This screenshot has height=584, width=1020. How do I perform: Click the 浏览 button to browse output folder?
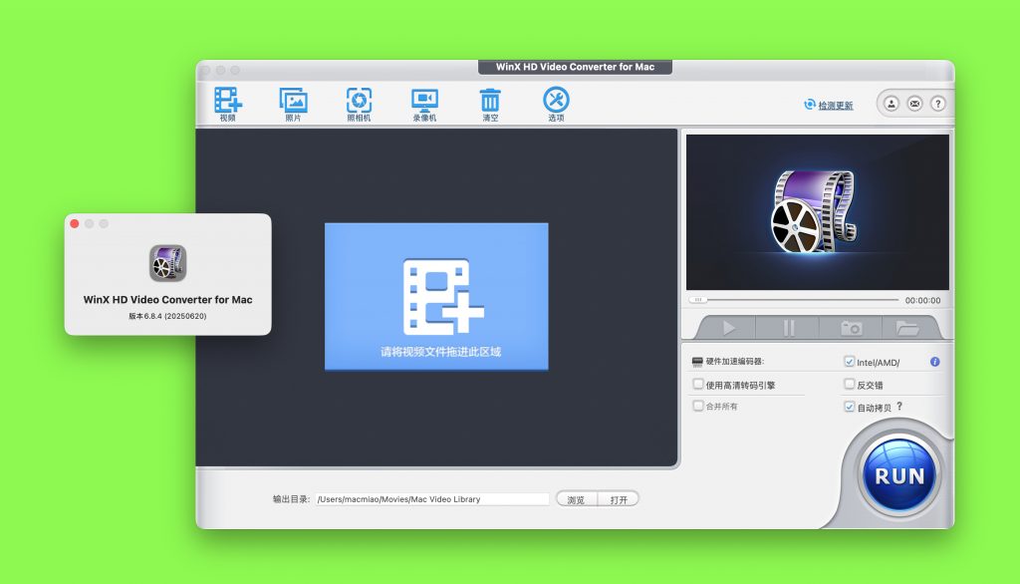[575, 498]
